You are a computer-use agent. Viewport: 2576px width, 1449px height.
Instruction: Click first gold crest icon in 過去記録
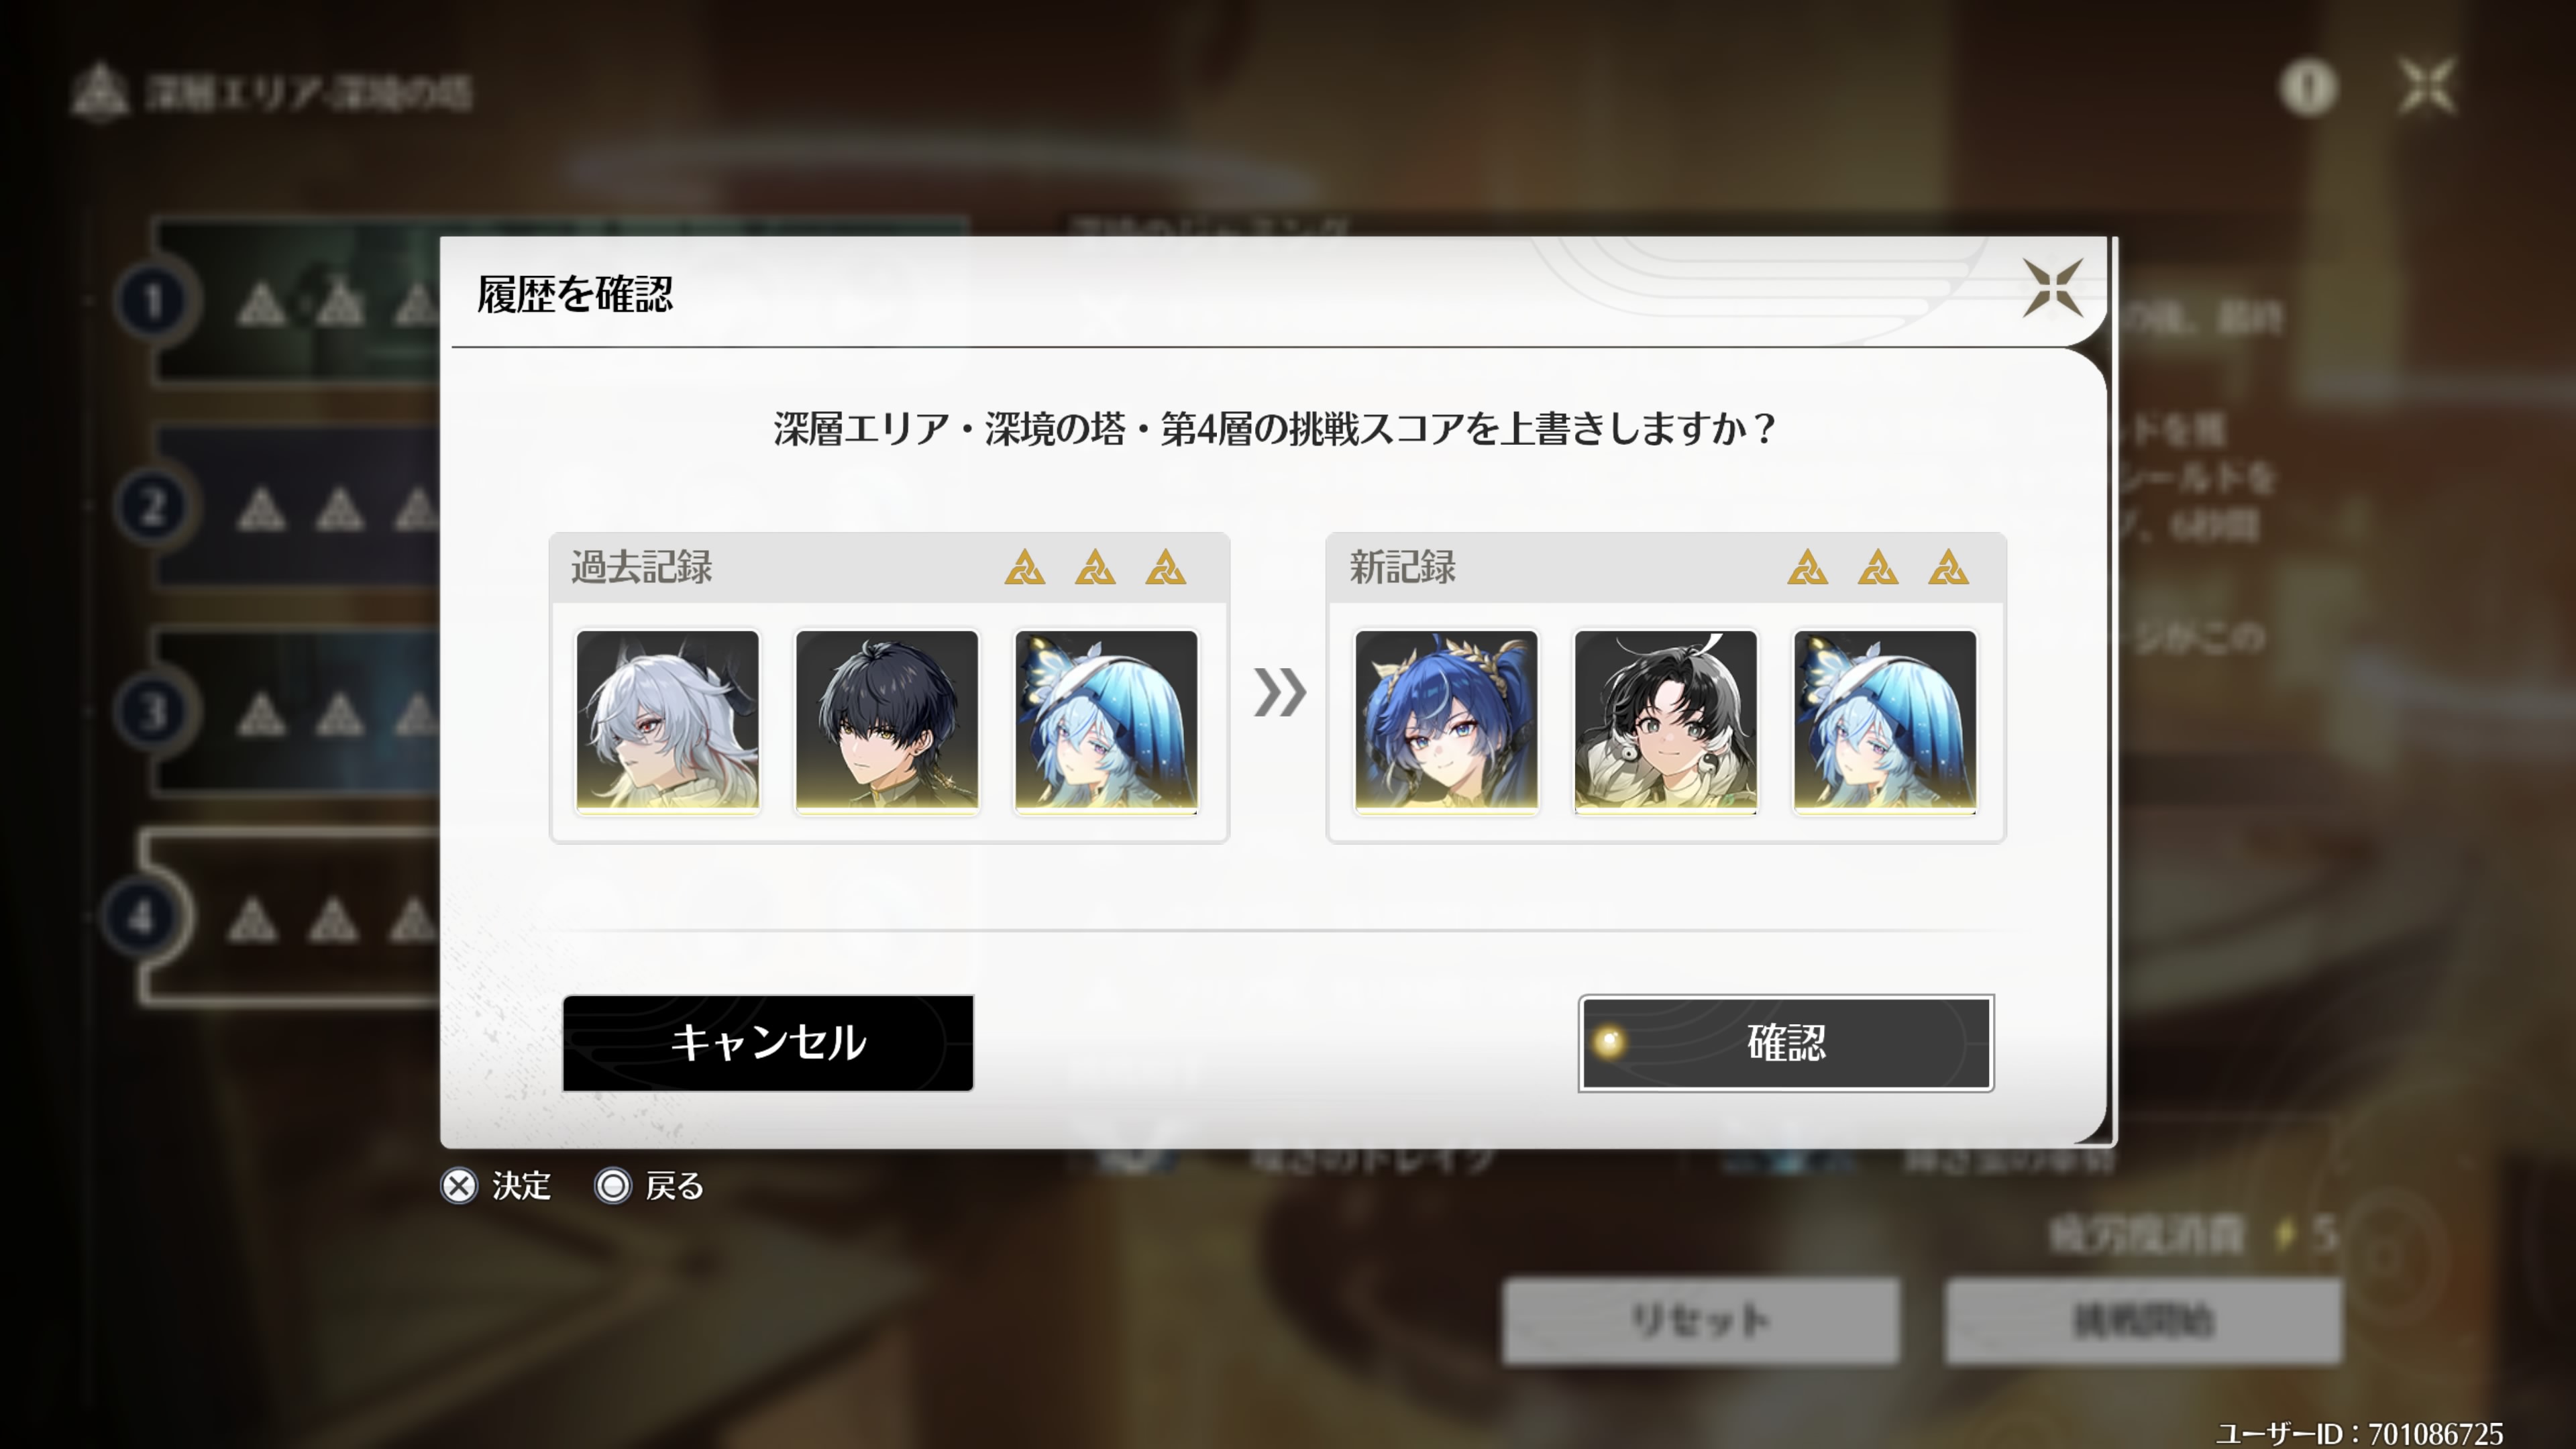[1025, 567]
